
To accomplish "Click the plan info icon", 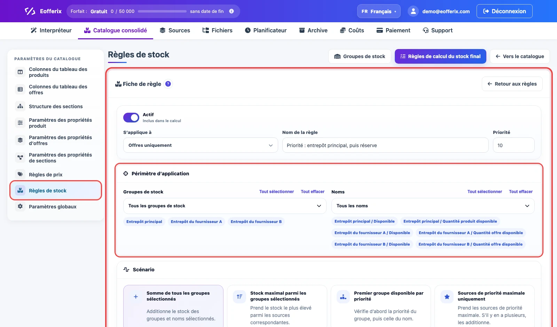I will click(232, 11).
